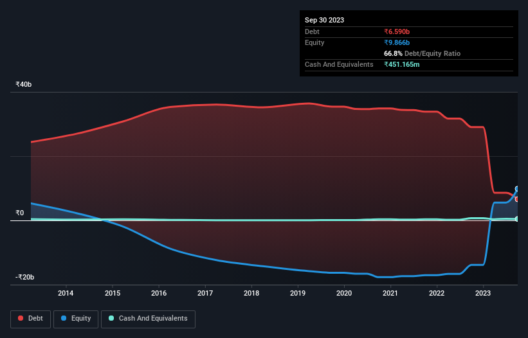Click the 2016 x-axis label
The height and width of the screenshot is (338, 528).
coord(159,293)
